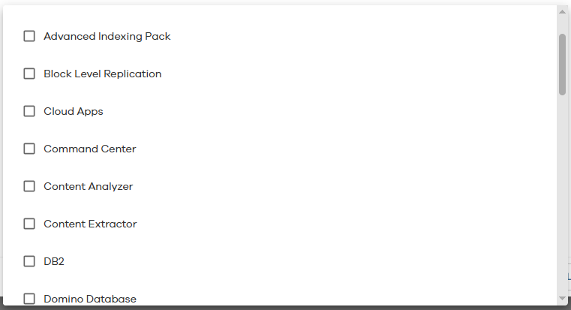Check the Advanced Indexing Pack checkbox
This screenshot has height=310, width=571.
(29, 36)
